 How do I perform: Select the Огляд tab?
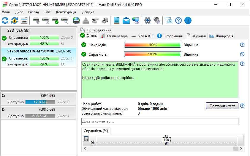(x=89, y=36)
